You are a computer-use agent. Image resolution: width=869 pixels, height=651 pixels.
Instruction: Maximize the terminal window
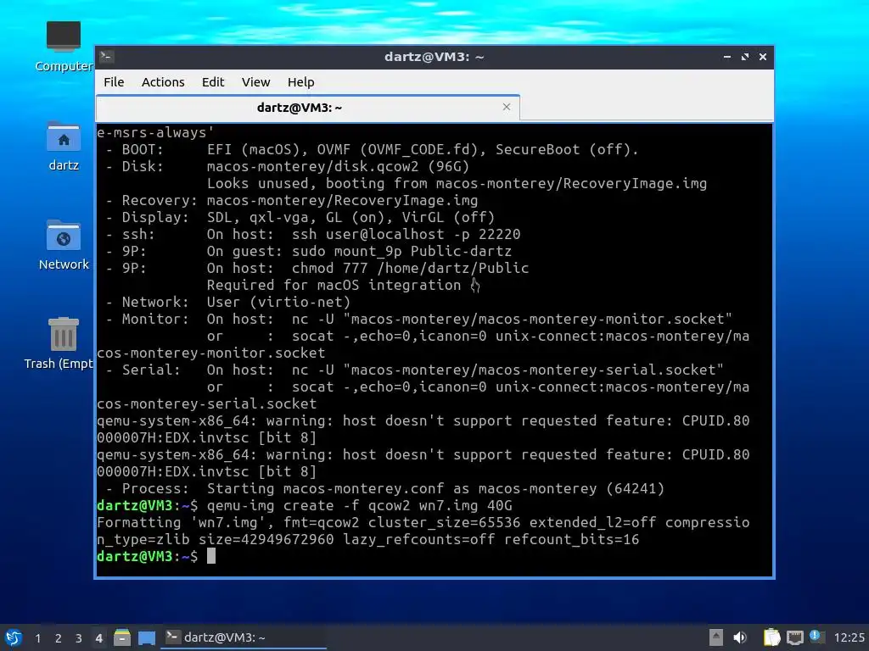pos(745,57)
